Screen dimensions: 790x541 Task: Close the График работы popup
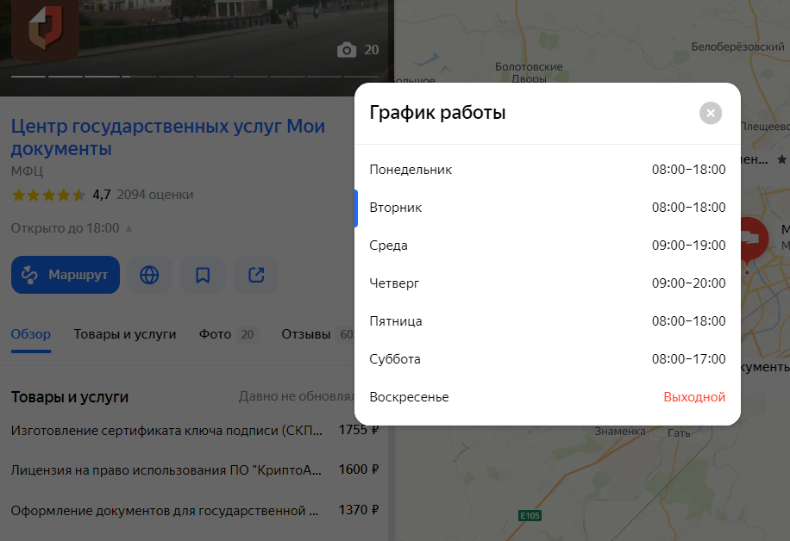[x=711, y=113]
